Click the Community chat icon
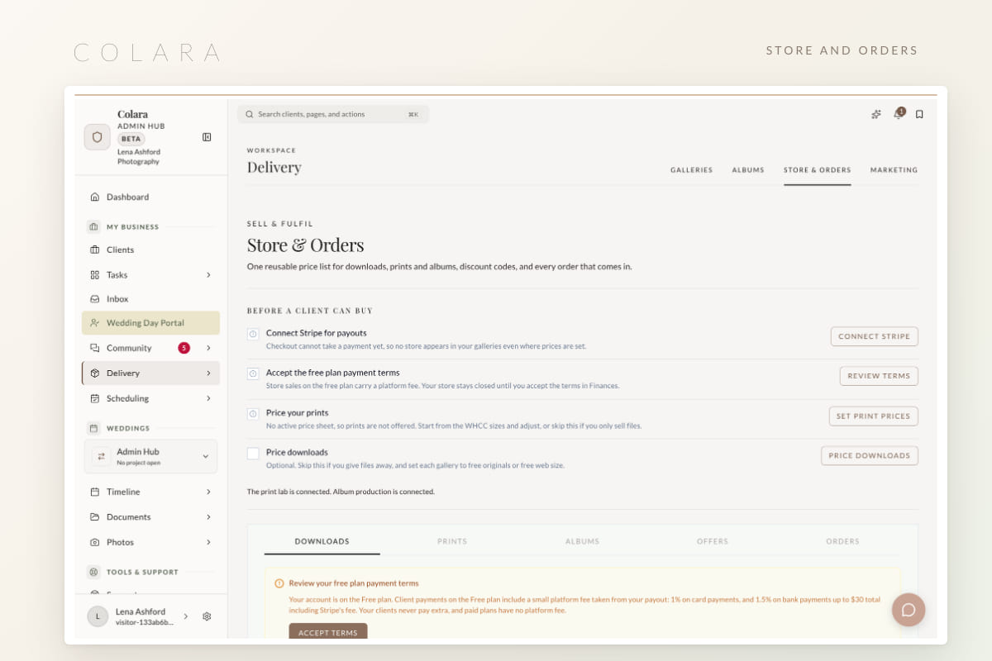Viewport: 992px width, 661px height. (x=94, y=348)
